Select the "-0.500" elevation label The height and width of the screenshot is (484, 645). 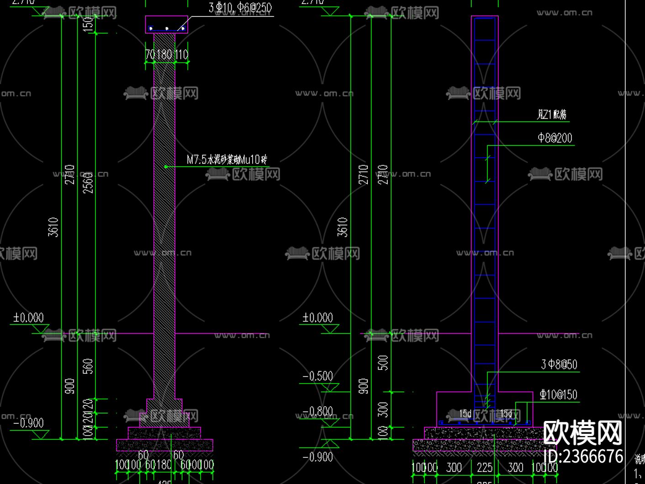coord(318,376)
